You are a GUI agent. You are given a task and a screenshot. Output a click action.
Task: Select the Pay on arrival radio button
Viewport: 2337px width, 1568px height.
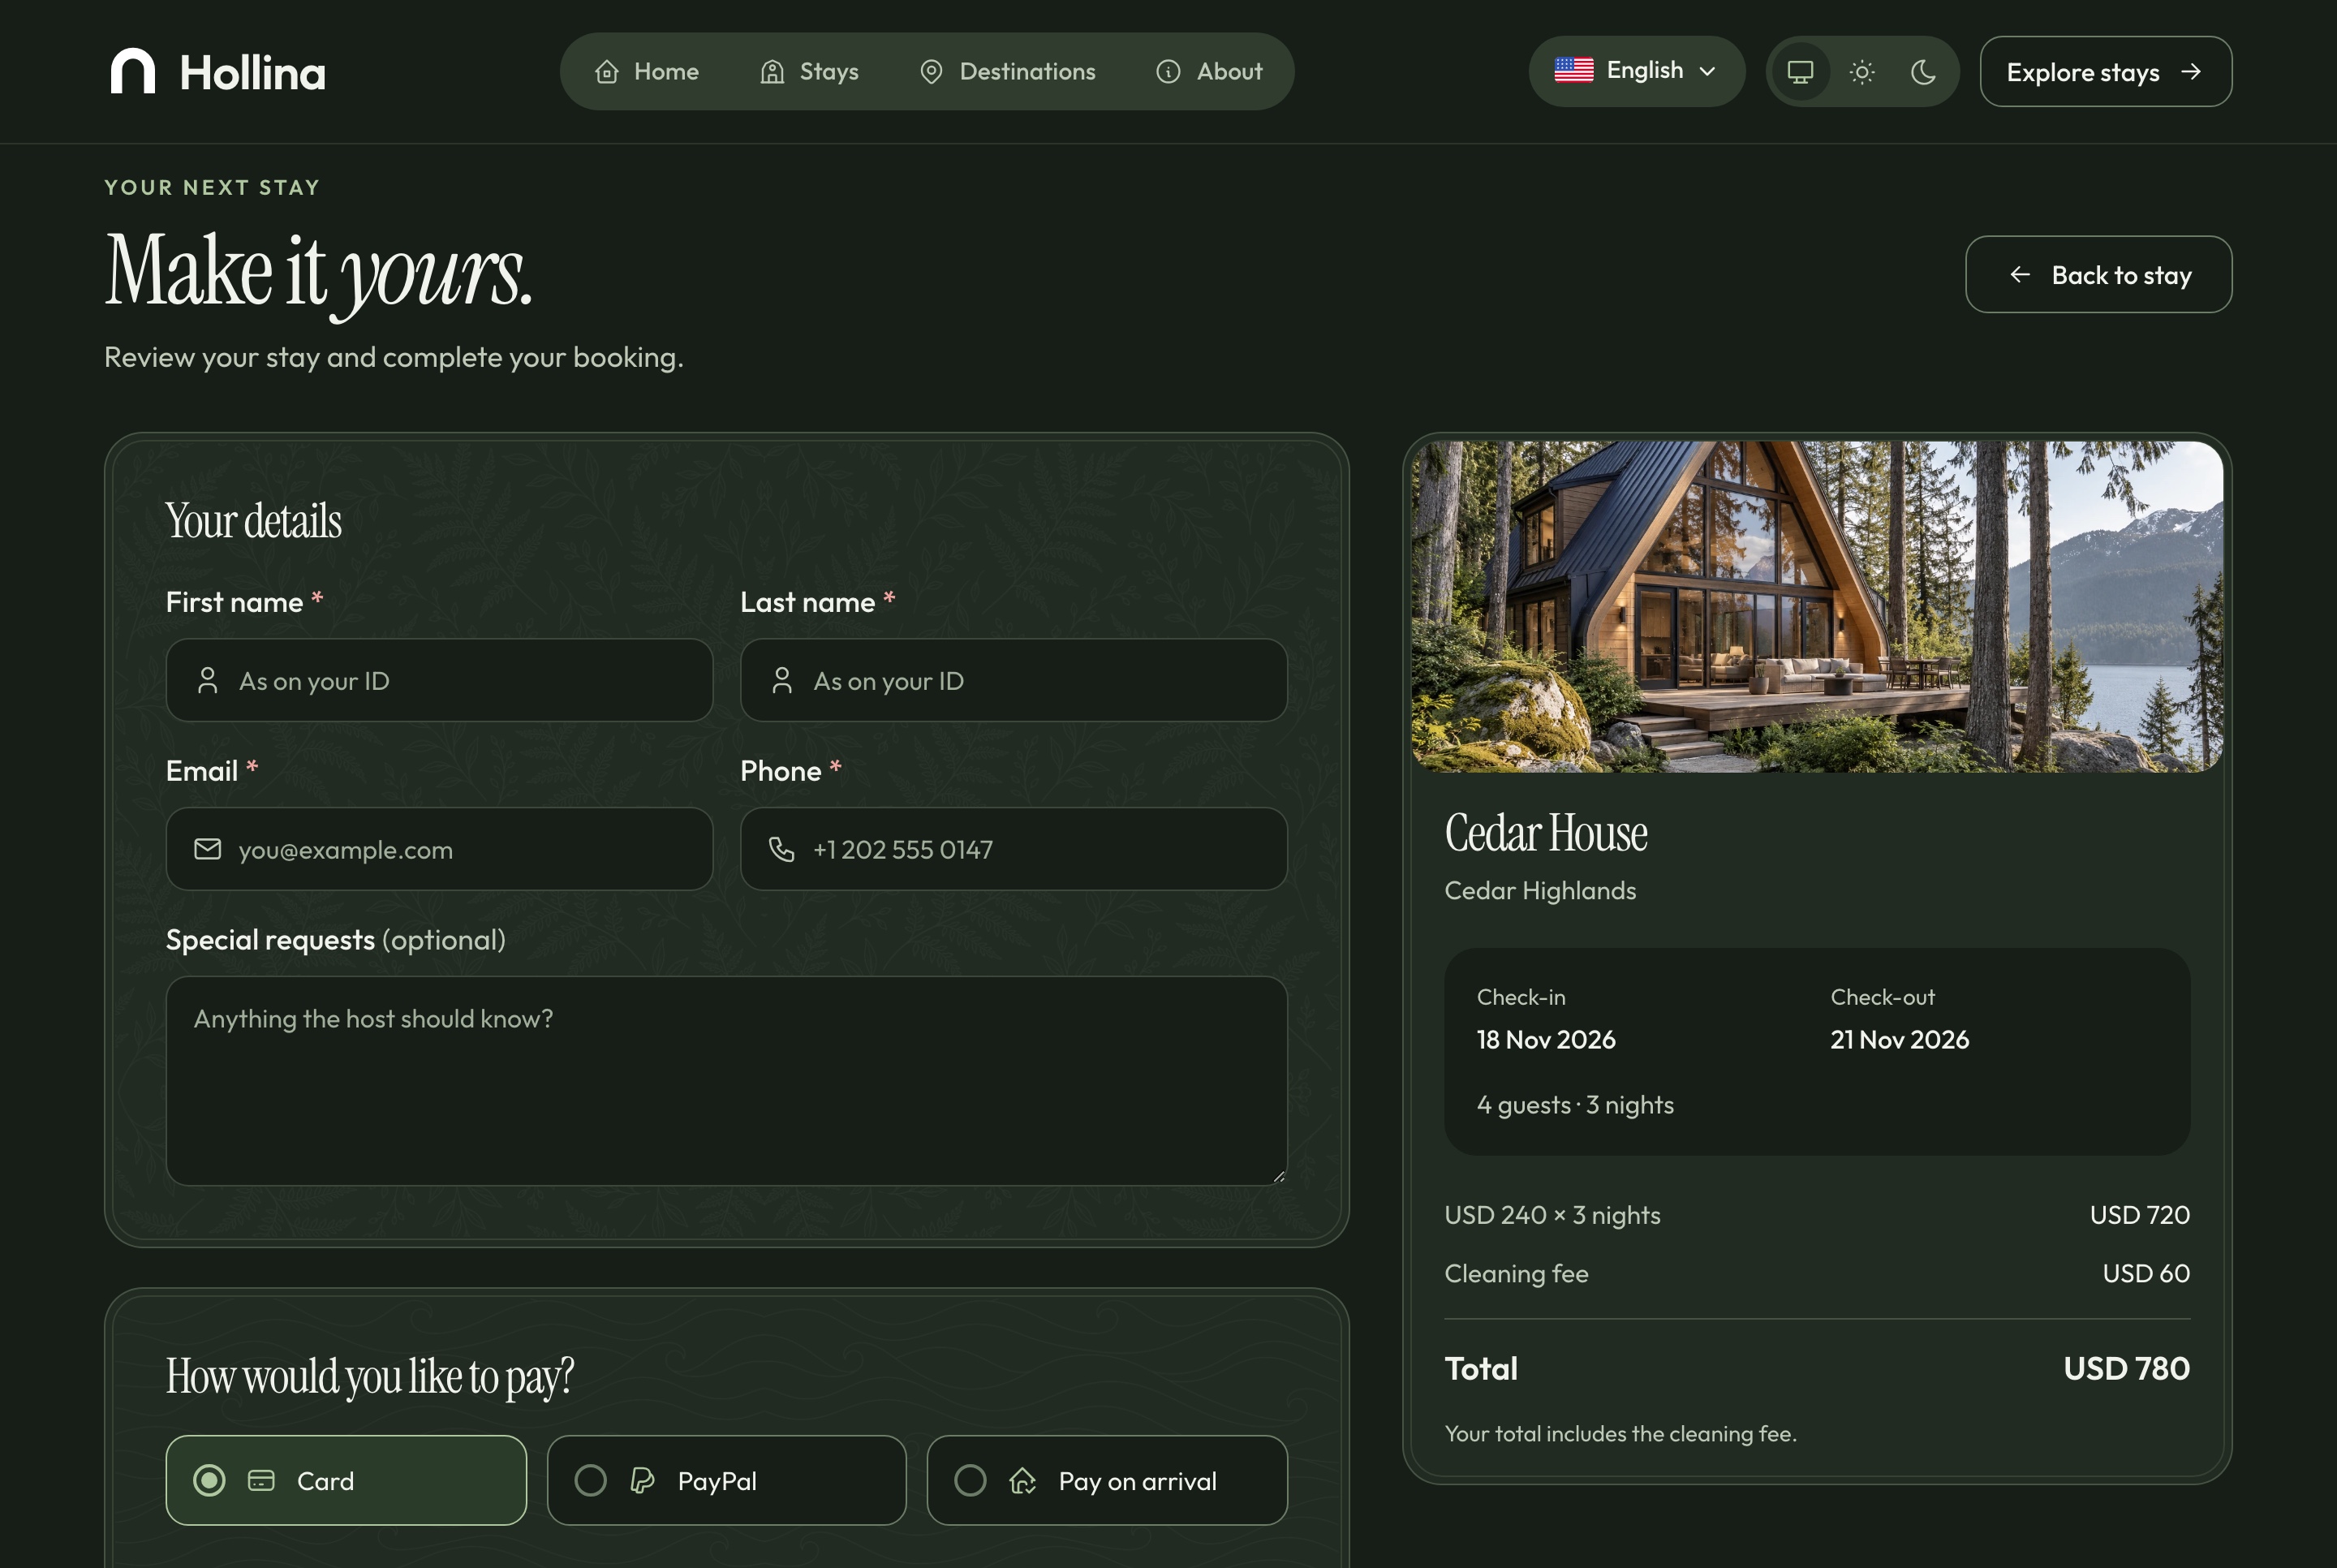971,1480
